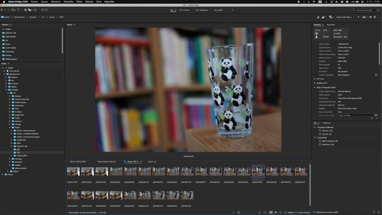The height and width of the screenshot is (215, 382).
Task: Expand the IPTC Core metadata section
Action: (314, 79)
